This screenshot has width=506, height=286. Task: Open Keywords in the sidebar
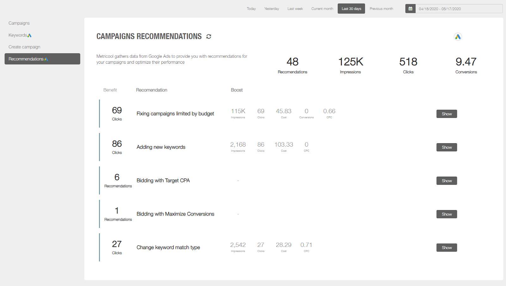[x=18, y=35]
